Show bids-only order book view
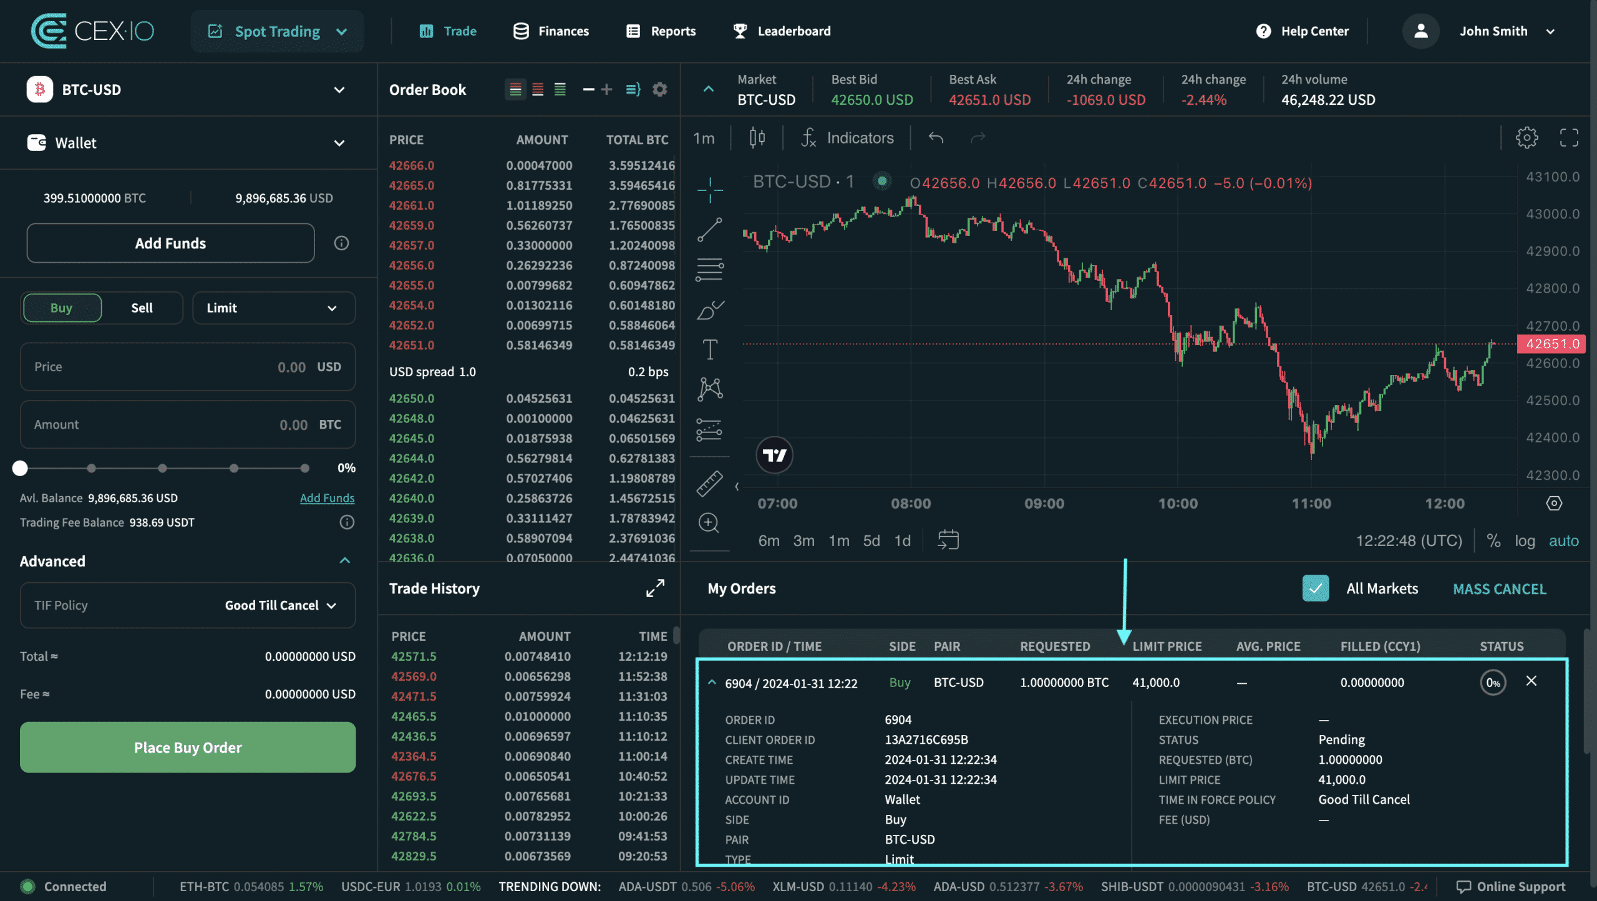The height and width of the screenshot is (901, 1597). 560,90
